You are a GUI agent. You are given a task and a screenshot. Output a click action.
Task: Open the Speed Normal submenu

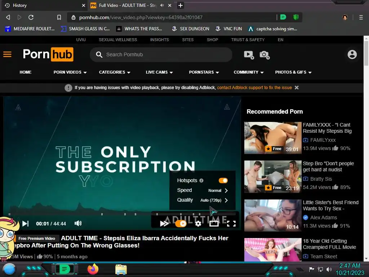(203, 190)
